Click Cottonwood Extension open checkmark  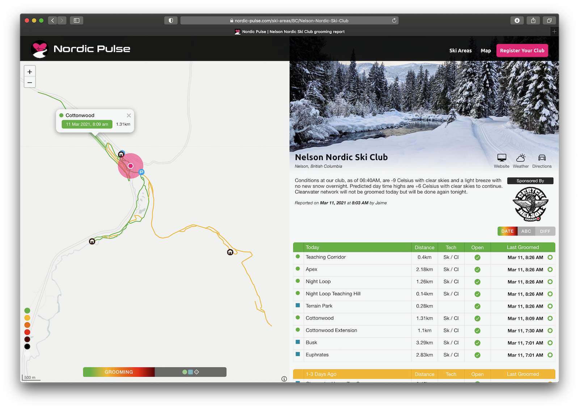tap(477, 331)
